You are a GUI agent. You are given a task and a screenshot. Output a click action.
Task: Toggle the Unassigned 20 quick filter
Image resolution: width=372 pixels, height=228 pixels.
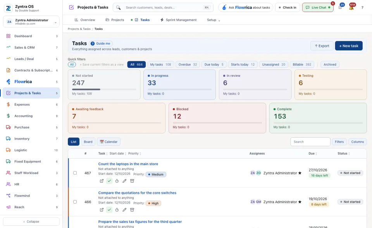[274, 65]
